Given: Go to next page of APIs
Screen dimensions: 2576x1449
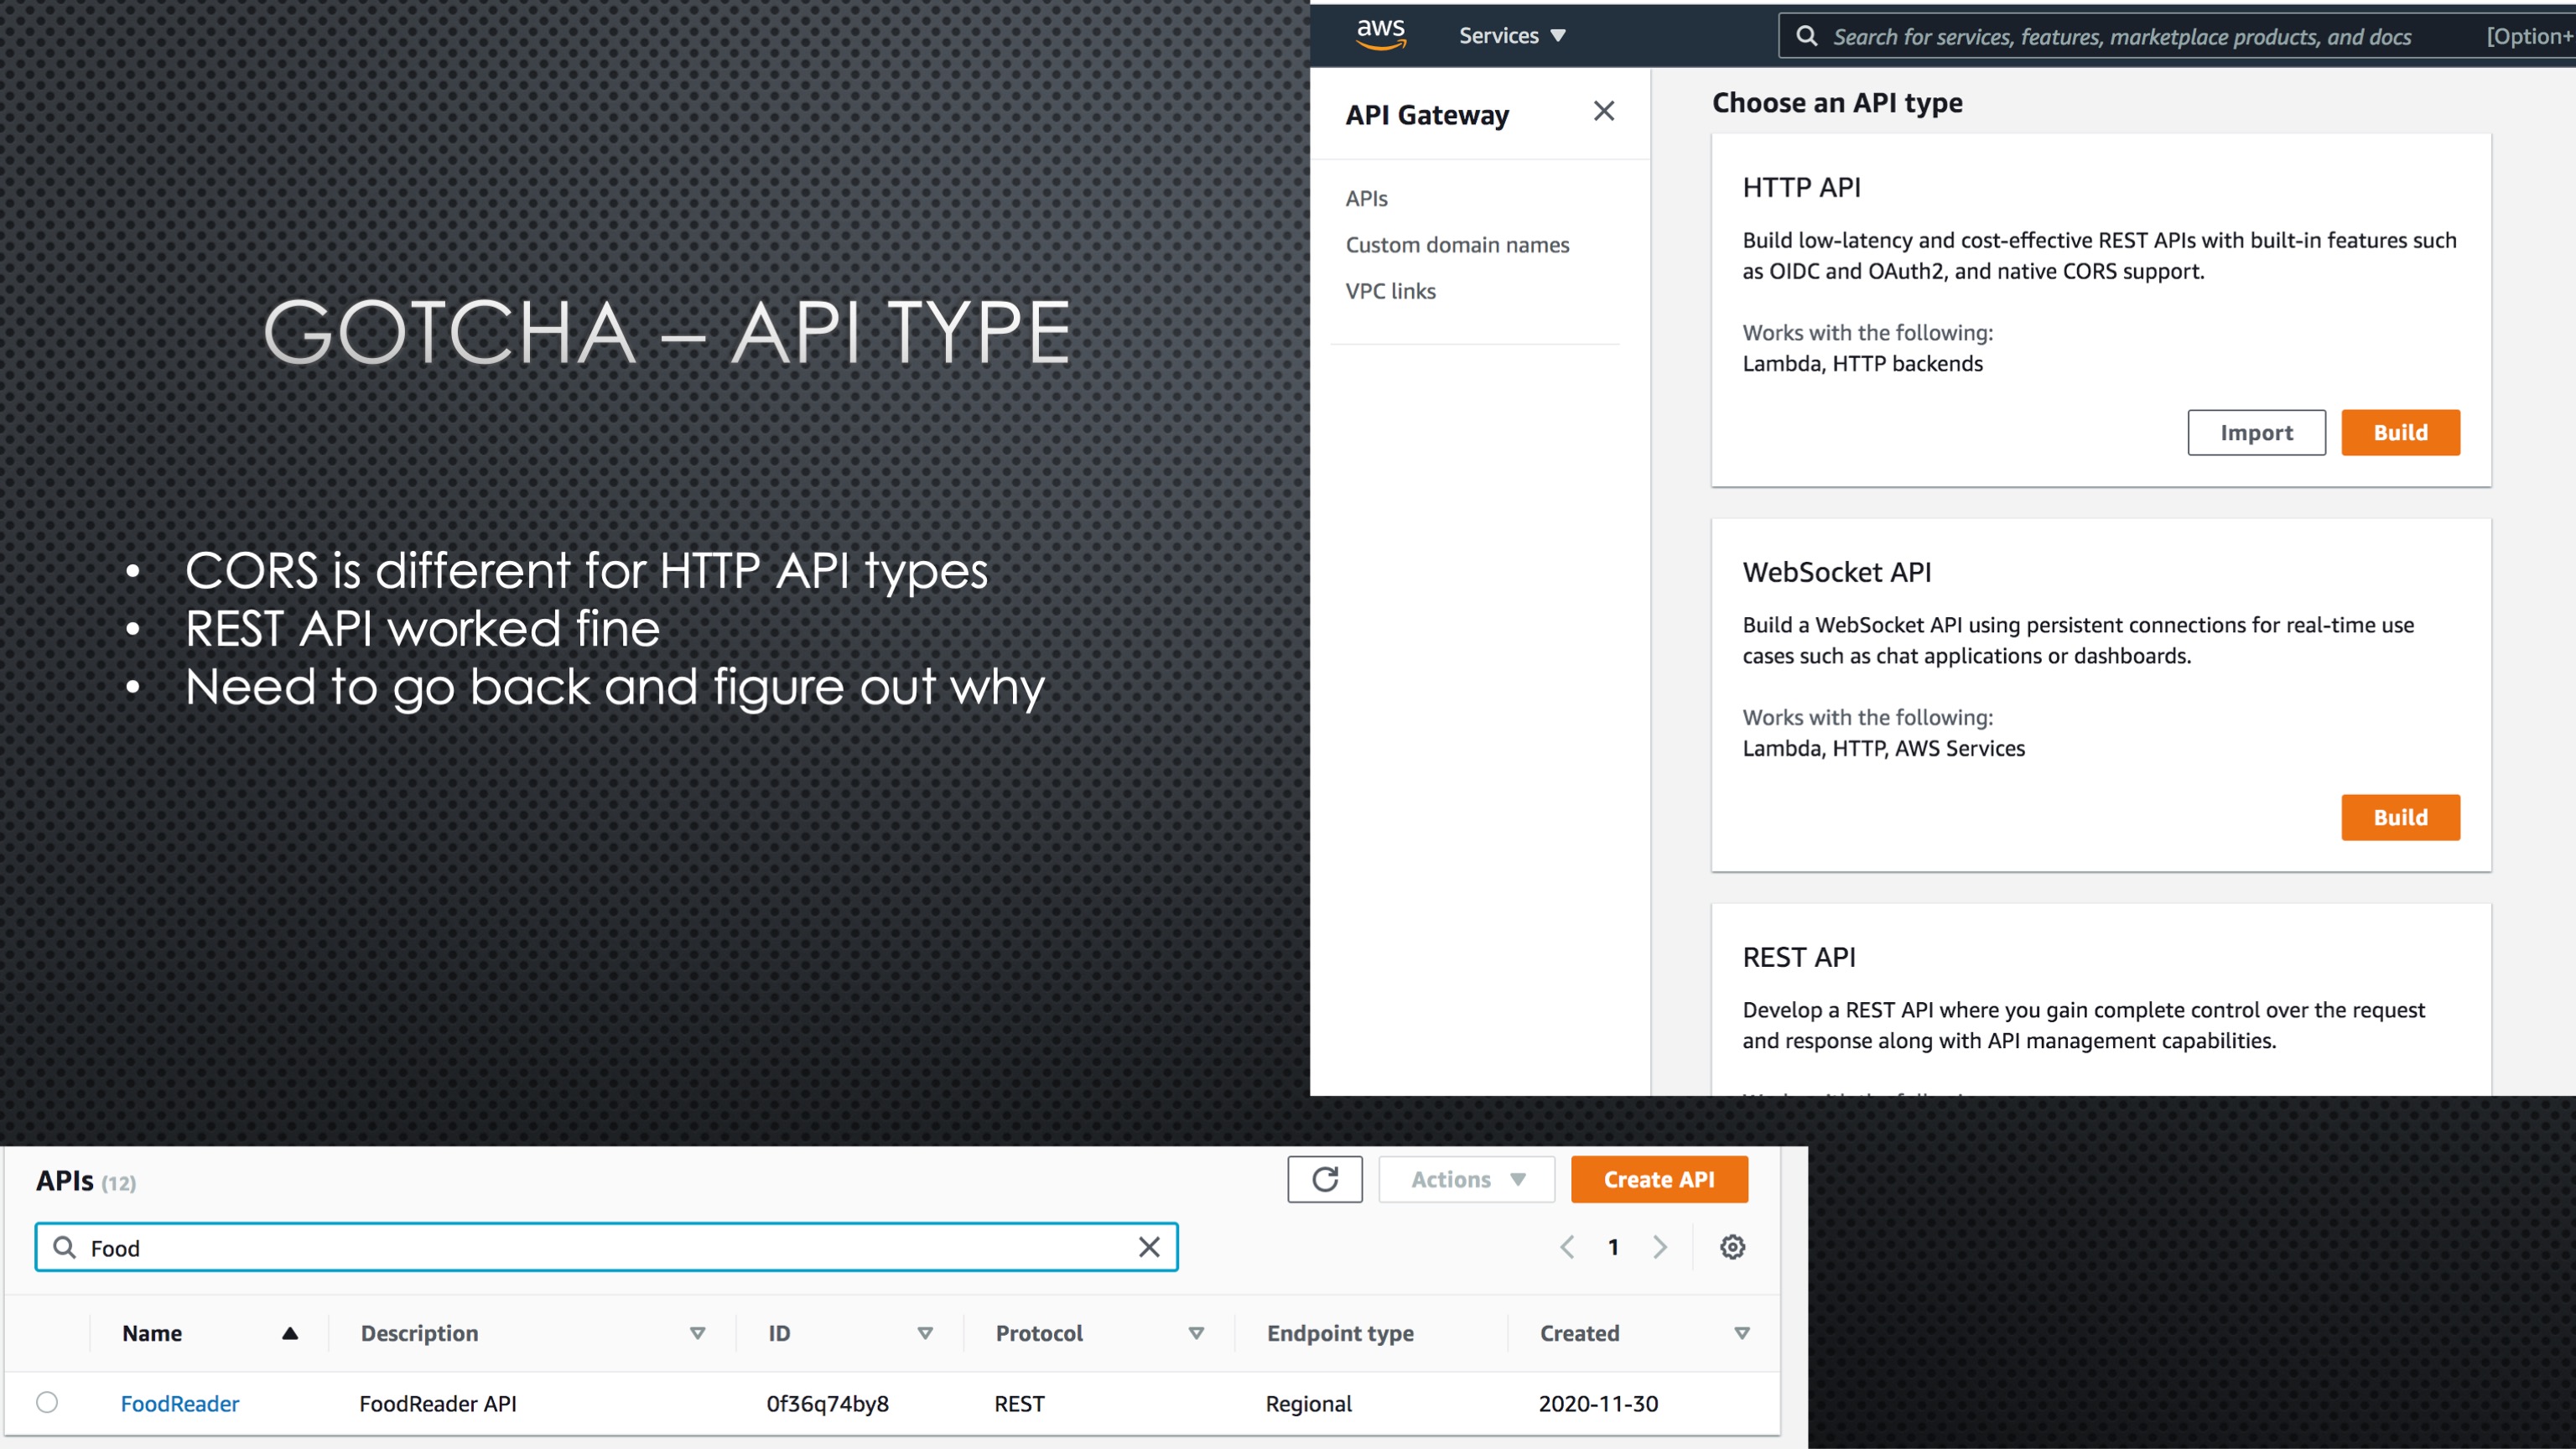Looking at the screenshot, I should click(x=1660, y=1247).
